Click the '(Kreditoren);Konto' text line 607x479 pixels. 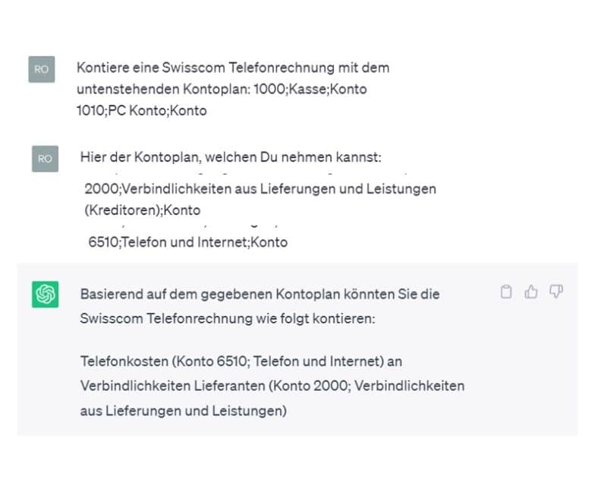coord(143,210)
